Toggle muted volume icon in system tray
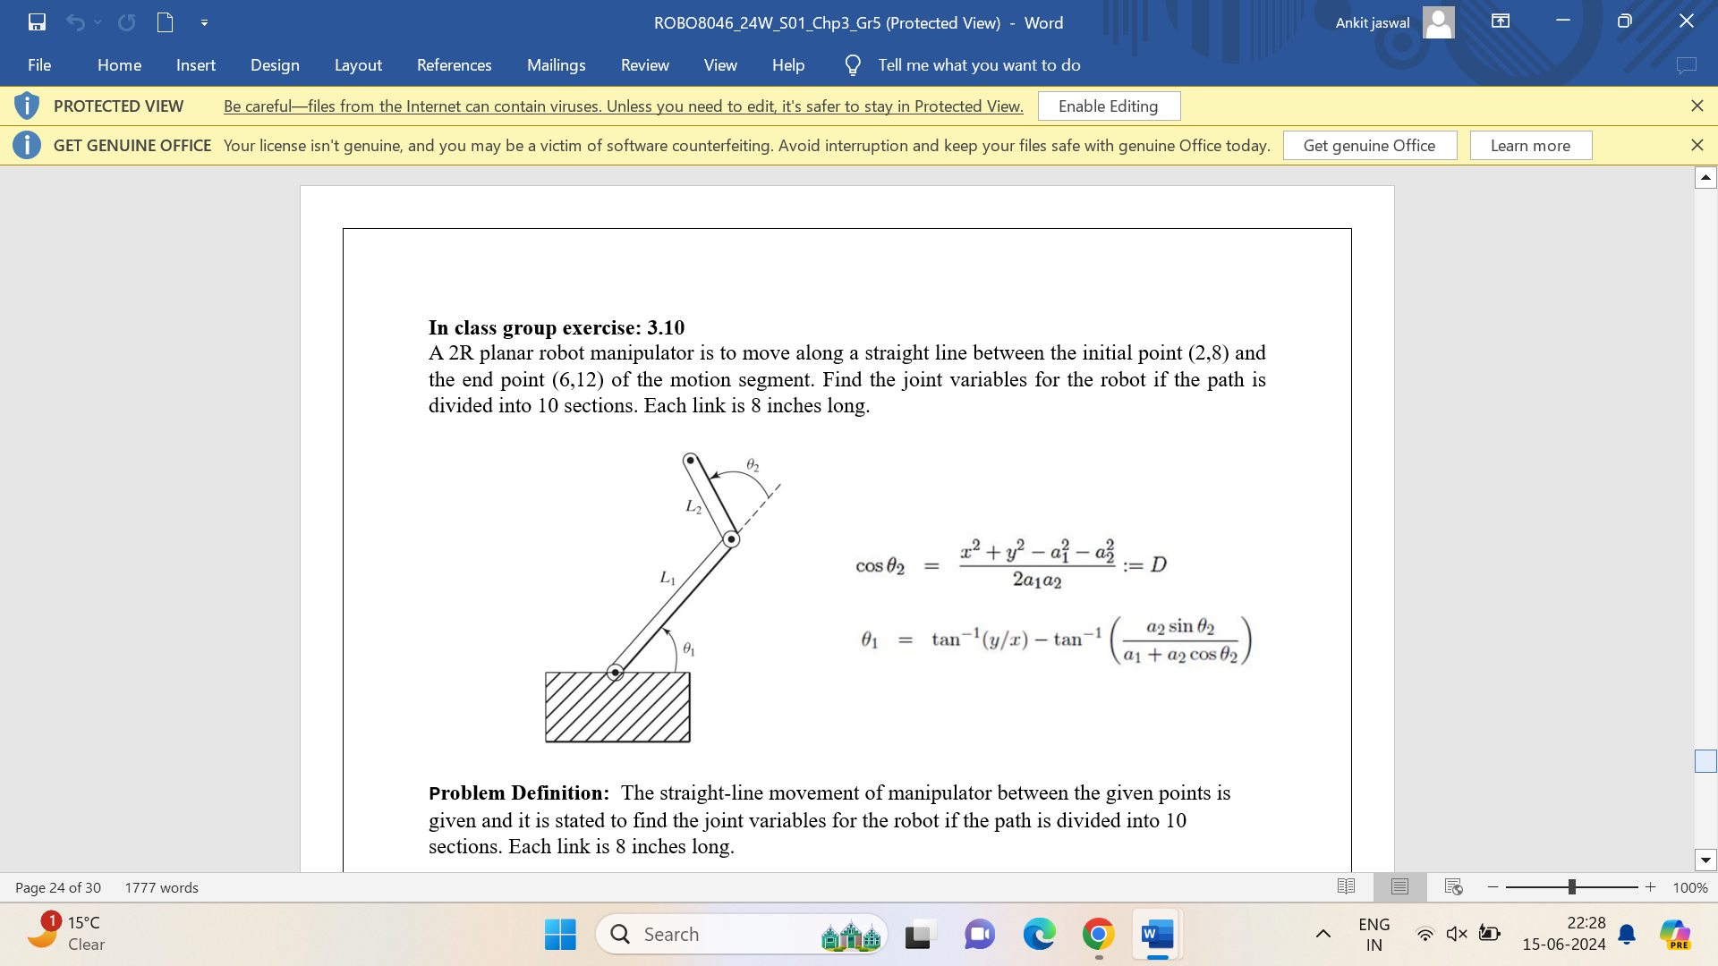This screenshot has width=1718, height=966. 1457,934
